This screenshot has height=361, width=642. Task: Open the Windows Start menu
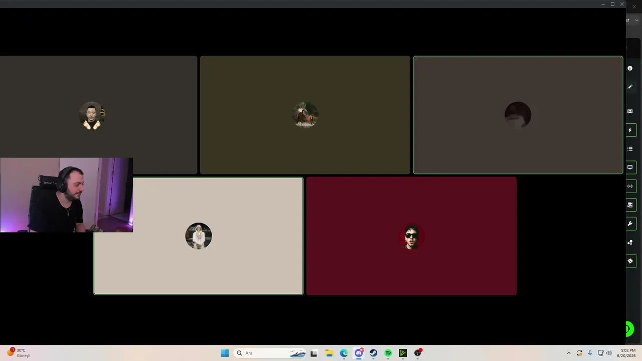click(x=225, y=353)
